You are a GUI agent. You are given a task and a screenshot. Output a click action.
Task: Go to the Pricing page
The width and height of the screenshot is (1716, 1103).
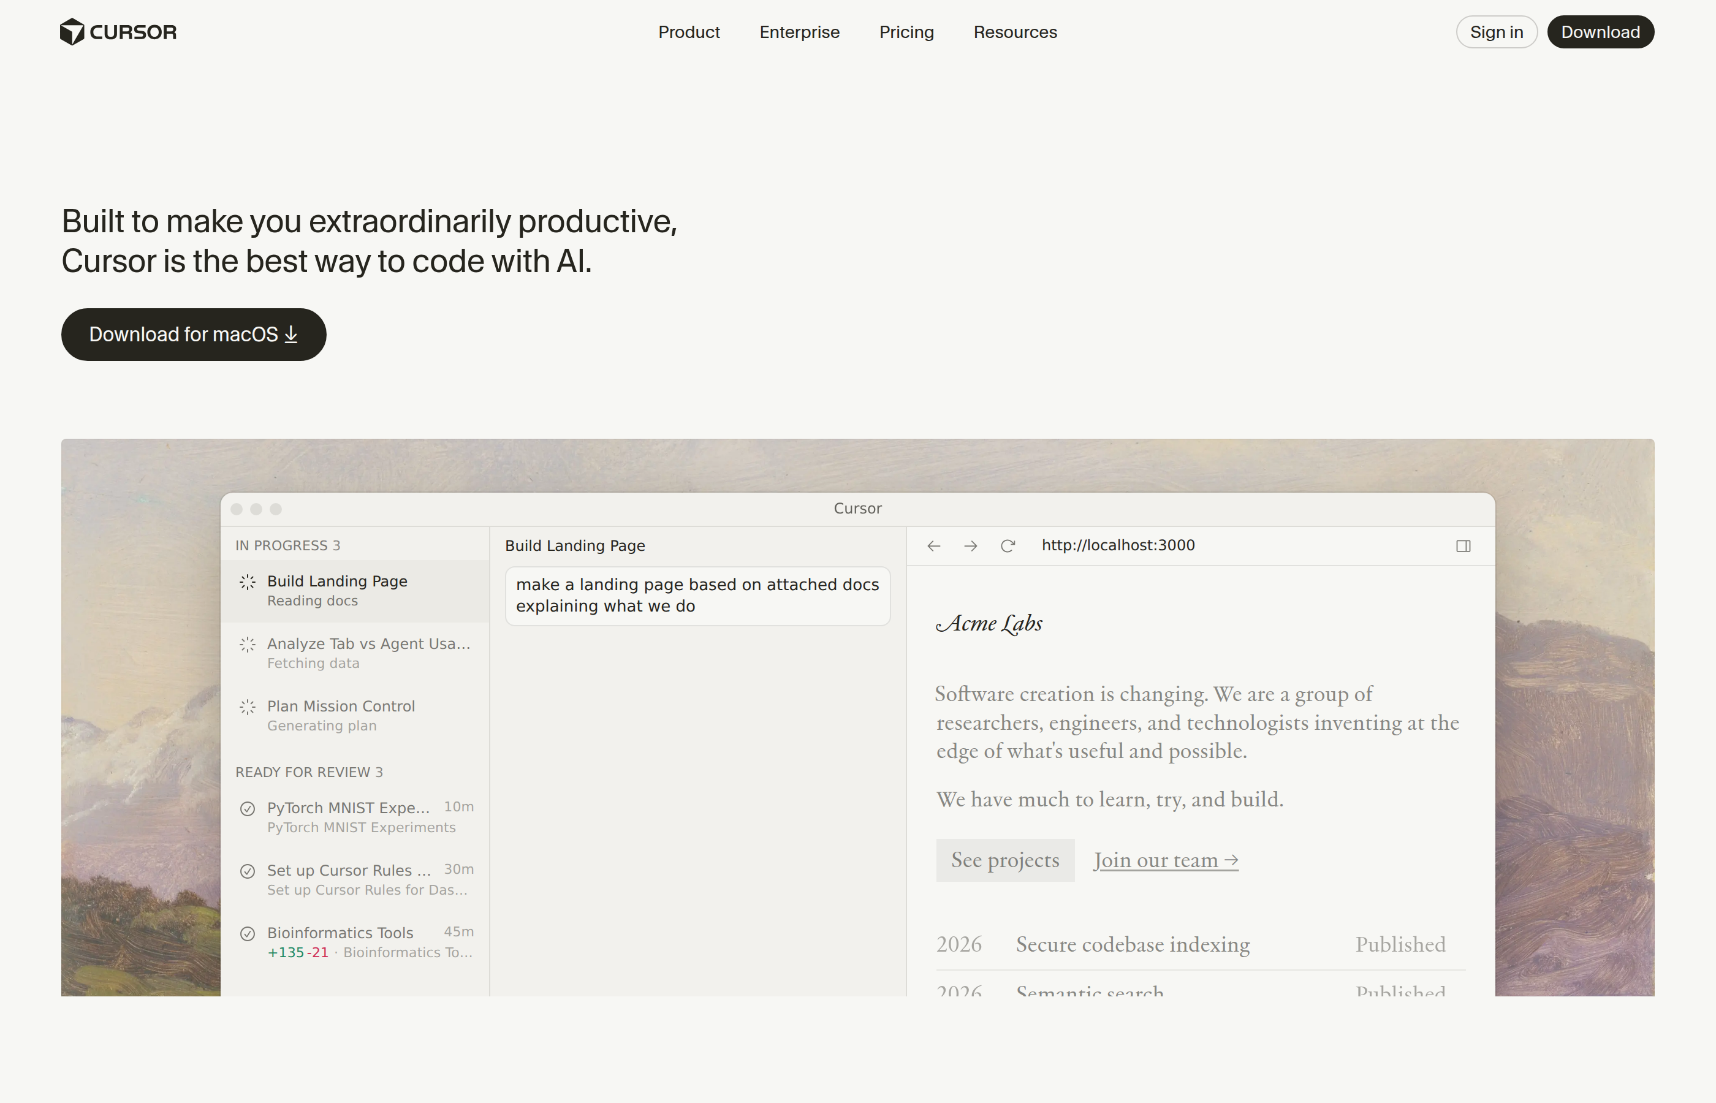pyautogui.click(x=906, y=32)
